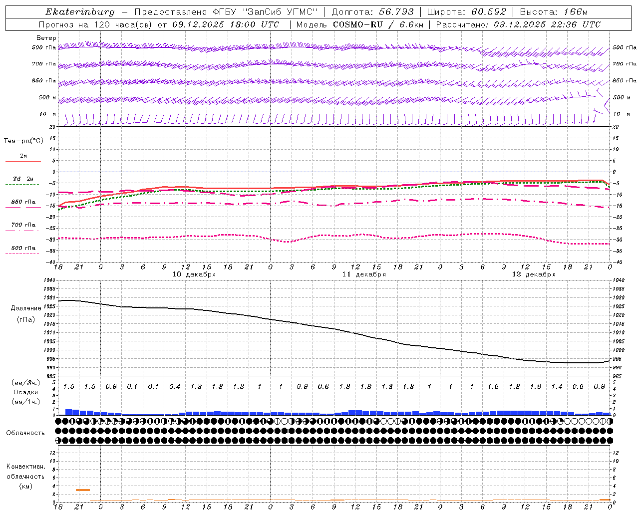
Task: Click the '2м' temperature legend entry
Action: [x=23, y=156]
